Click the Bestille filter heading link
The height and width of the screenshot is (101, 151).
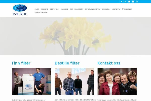click(x=67, y=63)
